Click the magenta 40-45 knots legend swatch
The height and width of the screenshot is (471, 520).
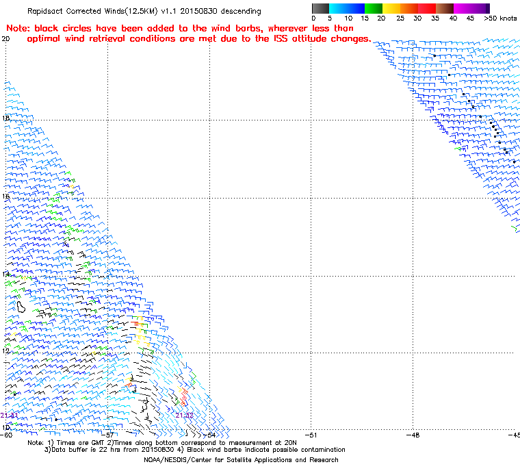[x=463, y=8]
